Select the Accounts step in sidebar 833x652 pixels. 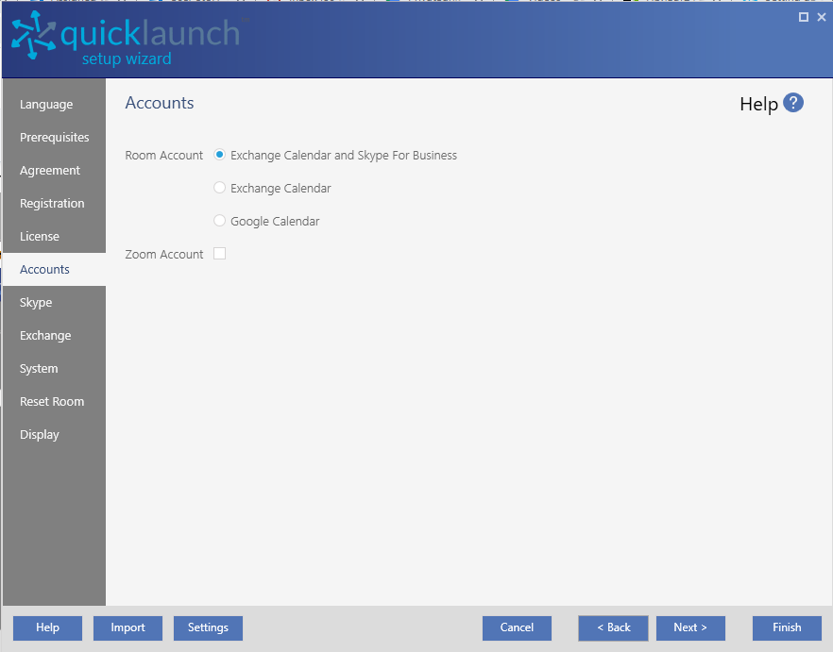click(54, 269)
